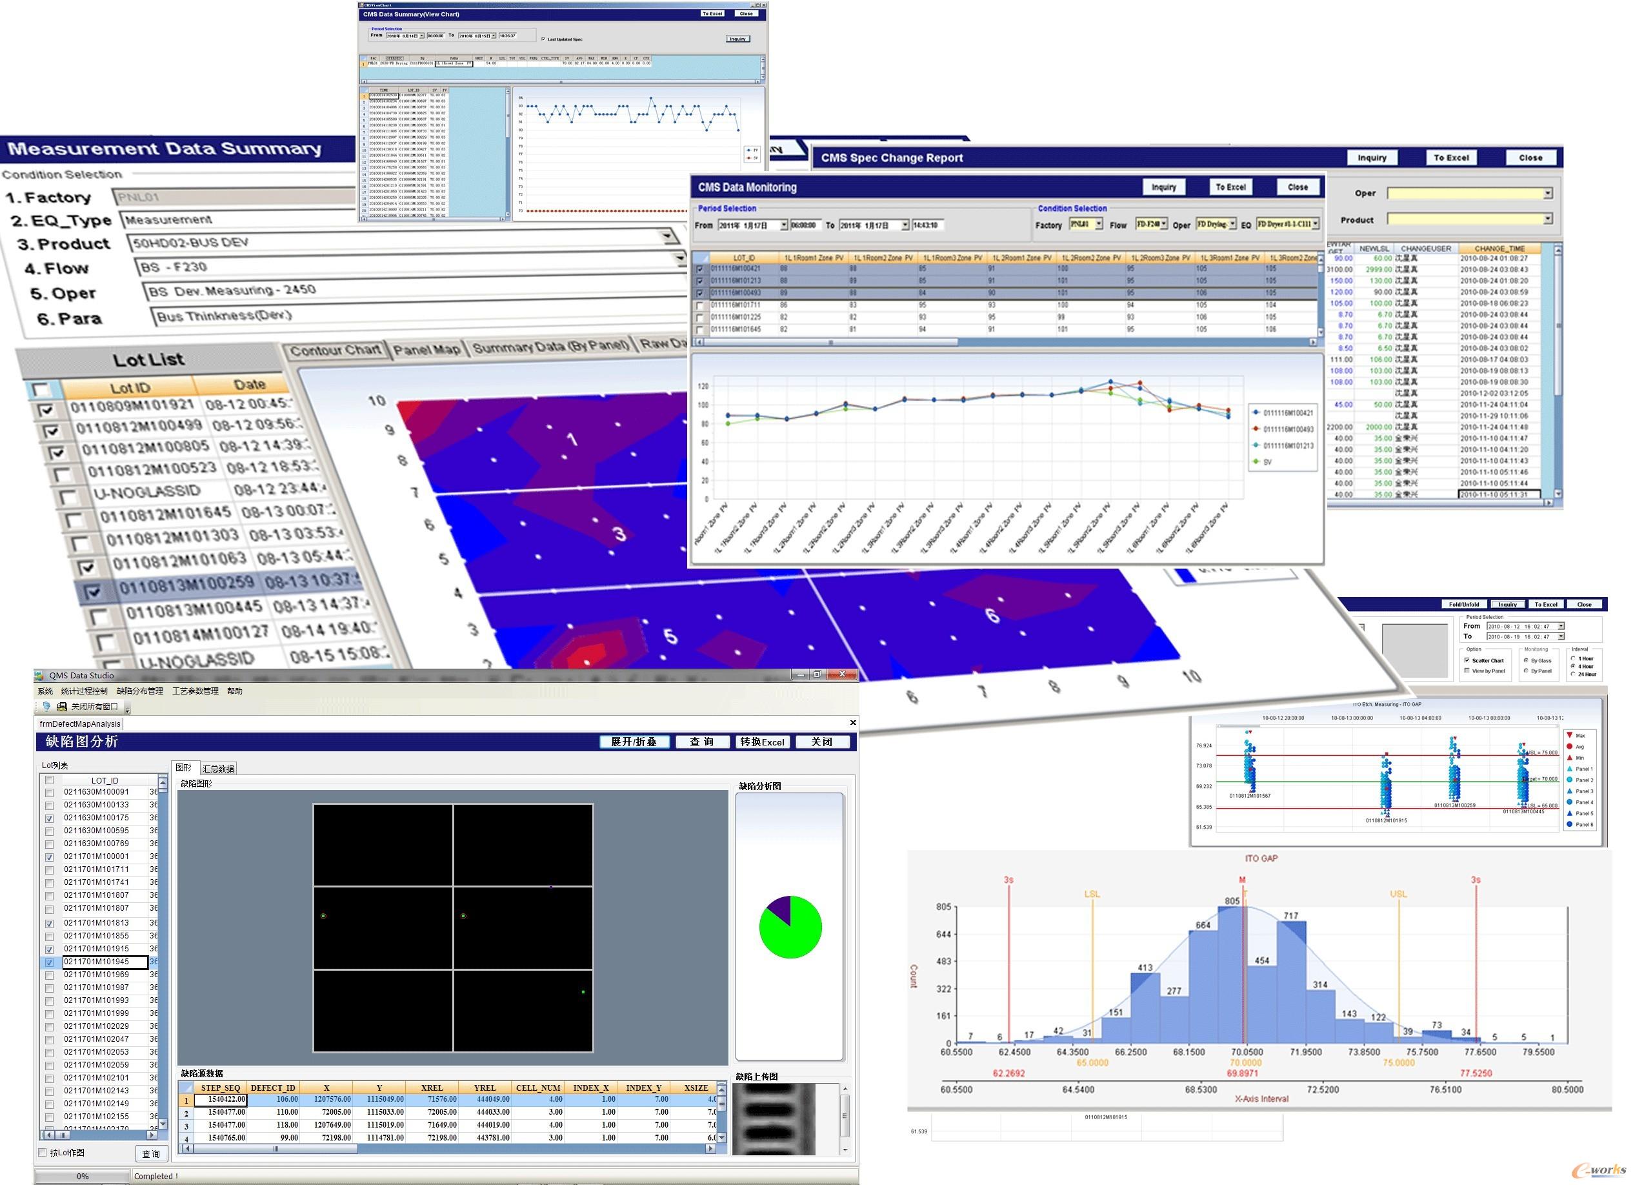Click the help bubble icon in QMS toolbar
This screenshot has height=1185, width=1633.
47,707
